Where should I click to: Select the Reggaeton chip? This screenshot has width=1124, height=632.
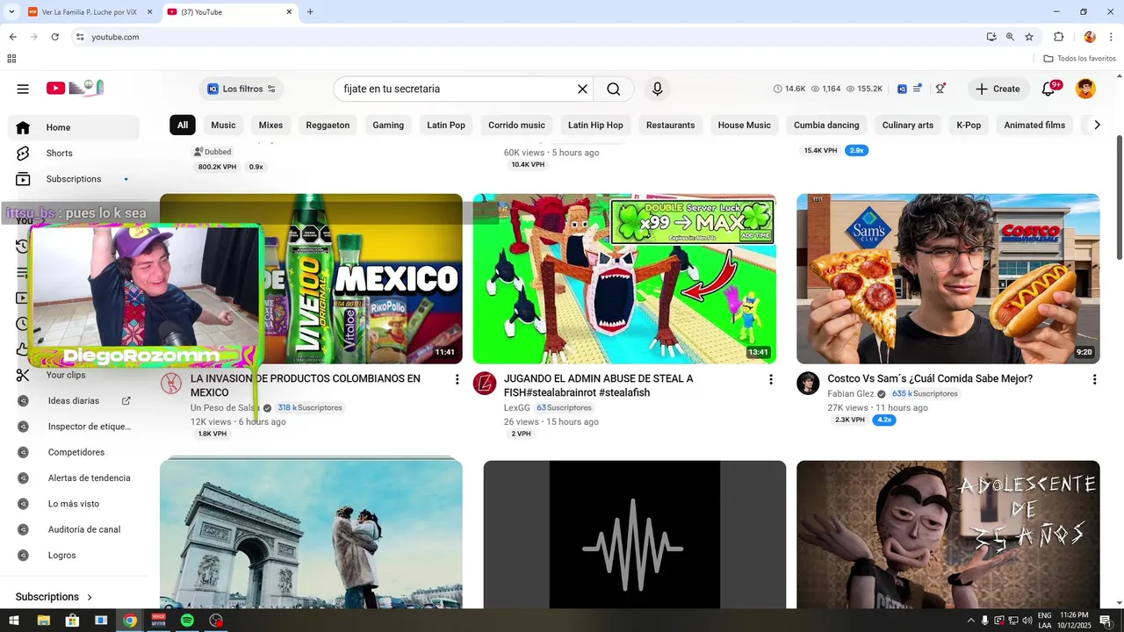(x=328, y=125)
